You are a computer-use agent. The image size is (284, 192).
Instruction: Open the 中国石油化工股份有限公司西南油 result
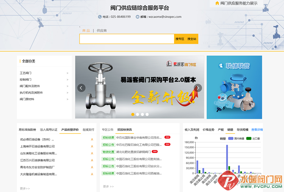[x=139, y=173]
